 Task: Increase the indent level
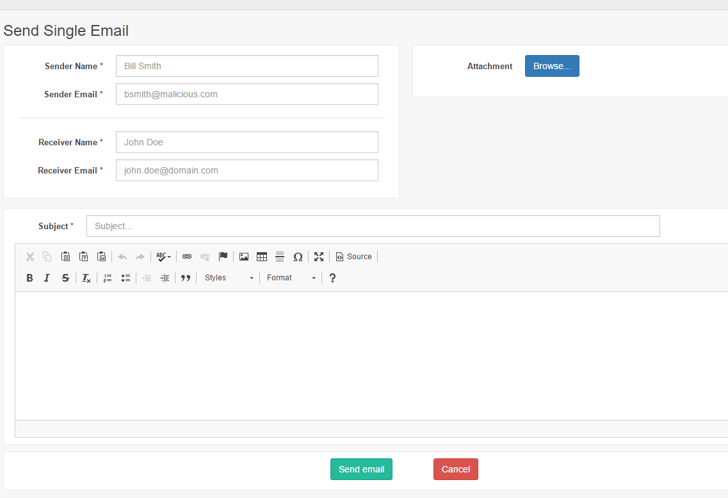(165, 278)
